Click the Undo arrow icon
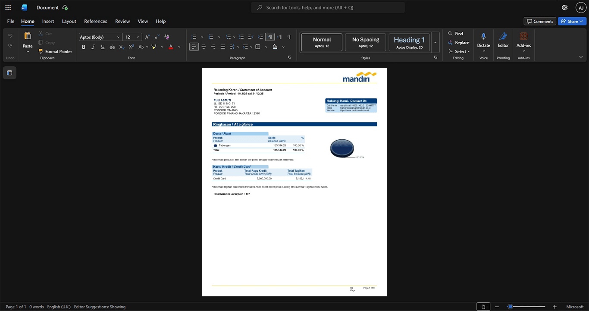The image size is (589, 311). click(10, 36)
